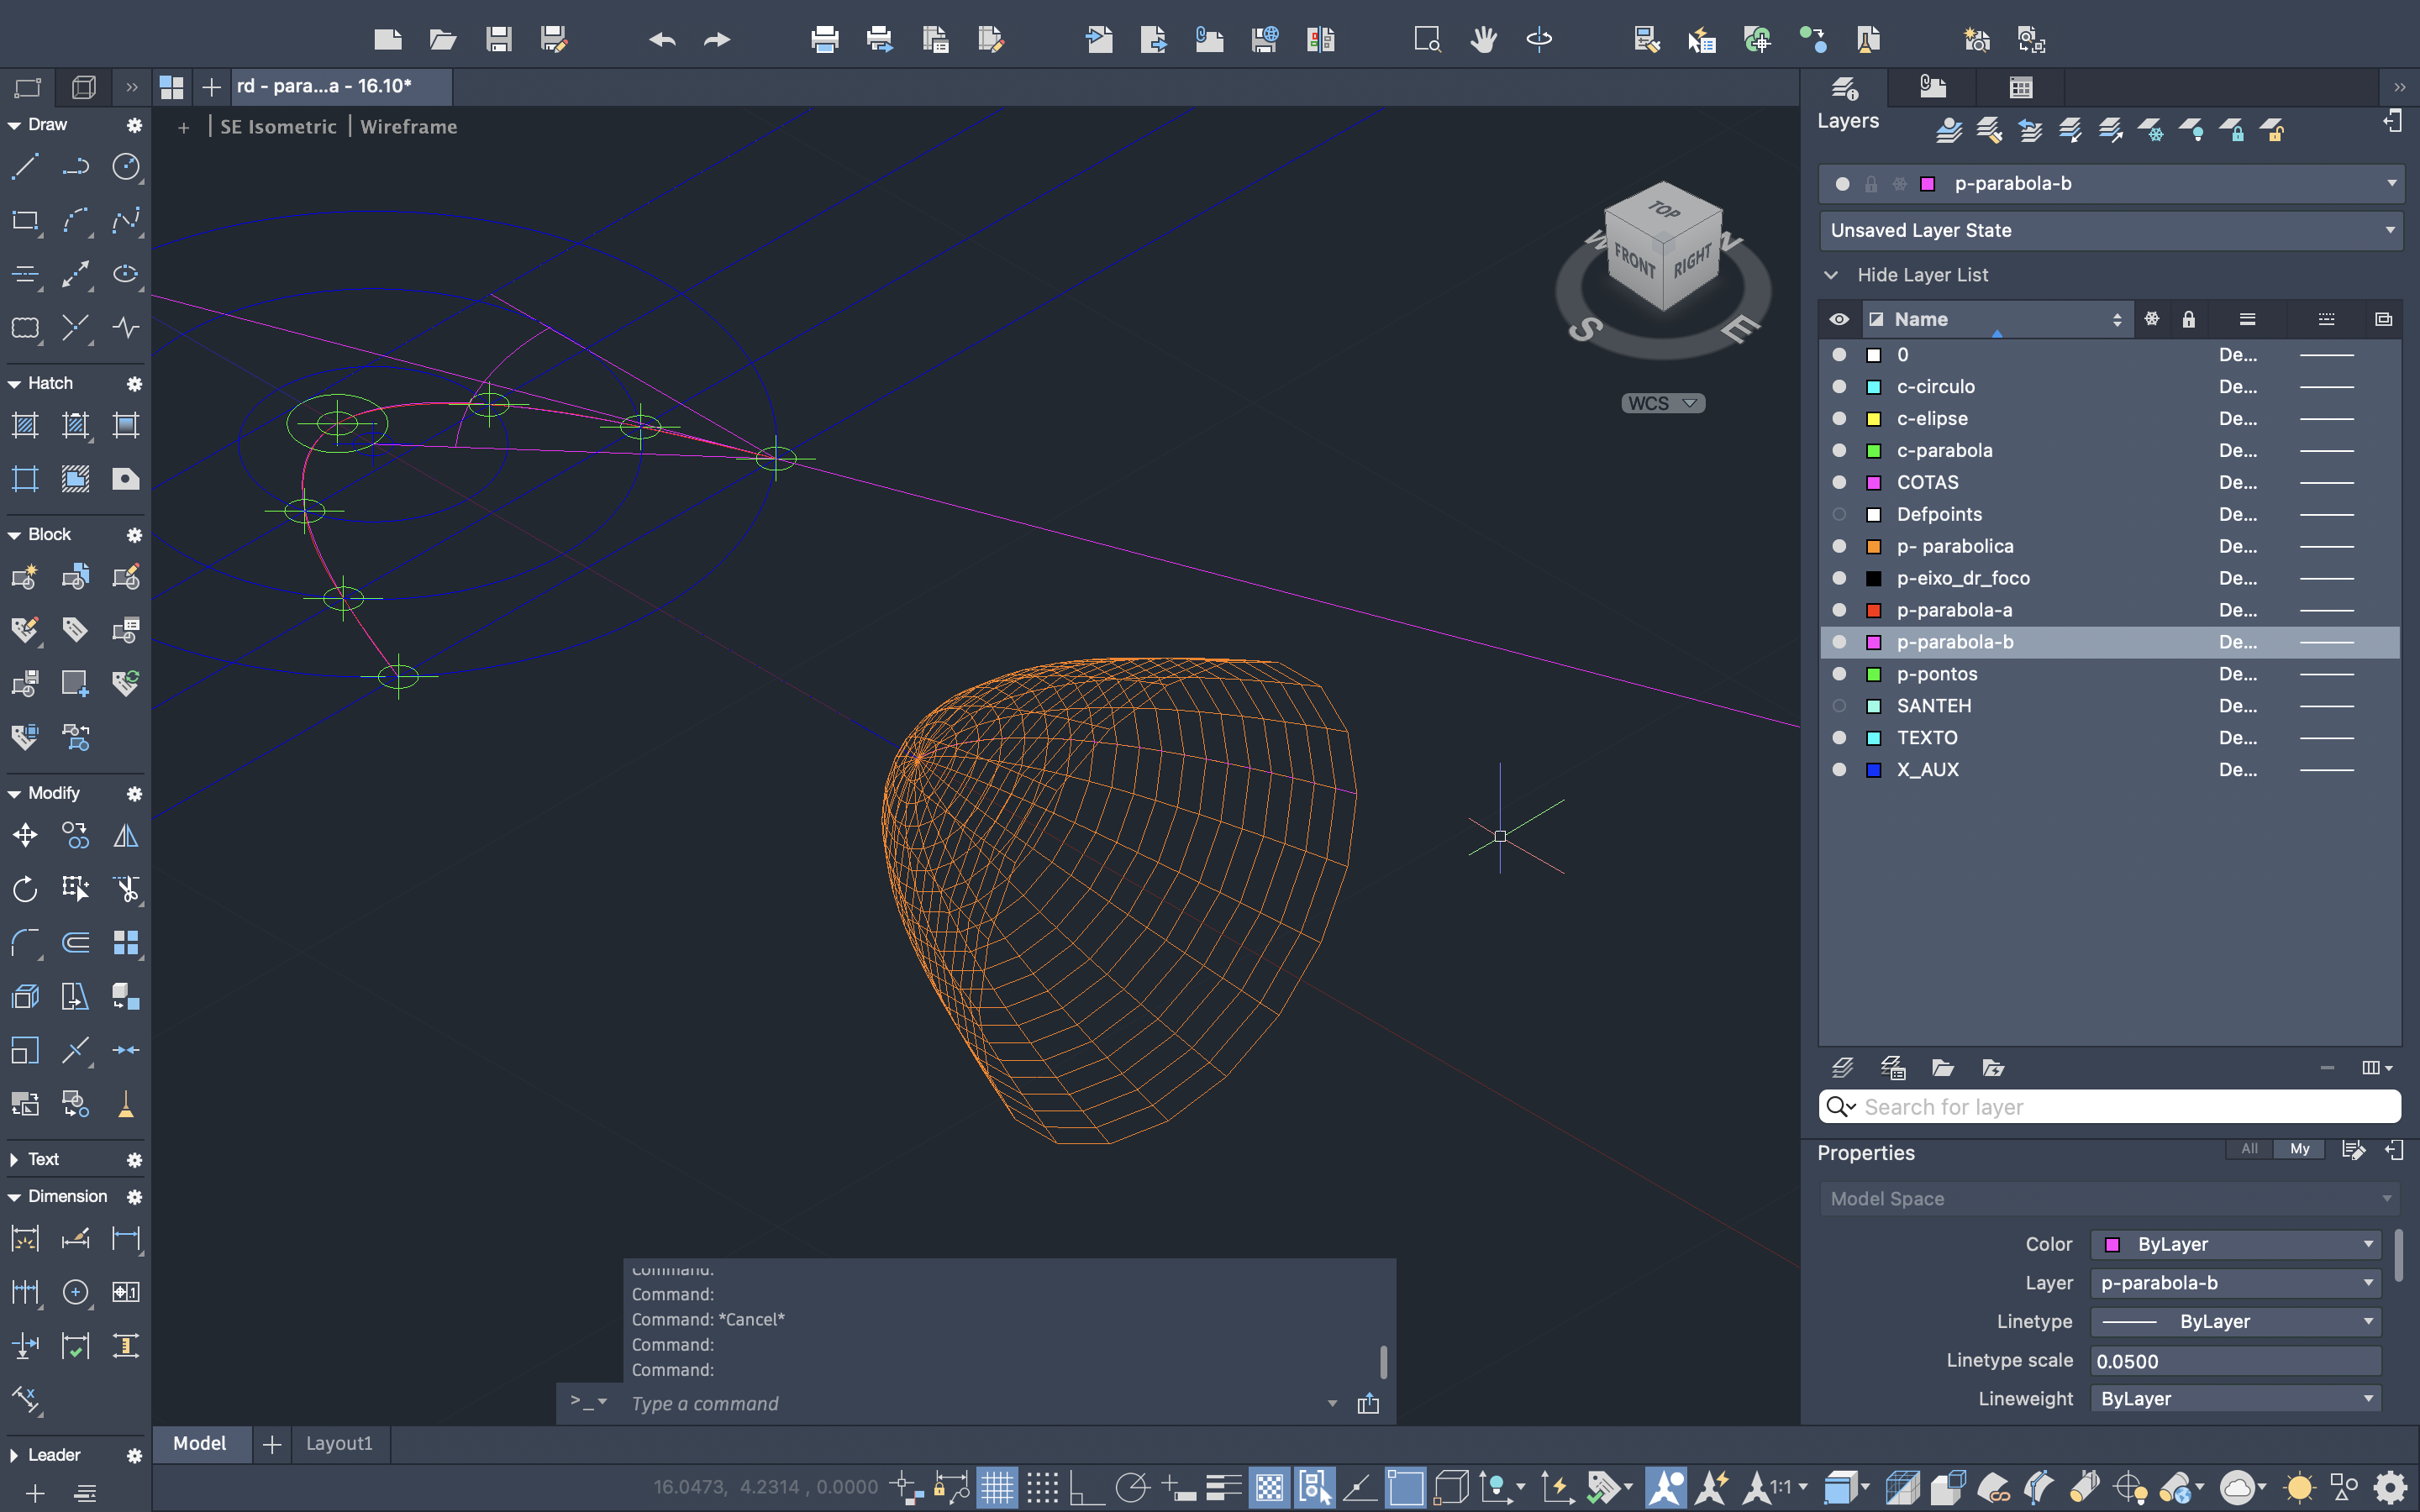Click the Plot printer icon
Image resolution: width=2420 pixels, height=1512 pixels.
click(x=824, y=40)
